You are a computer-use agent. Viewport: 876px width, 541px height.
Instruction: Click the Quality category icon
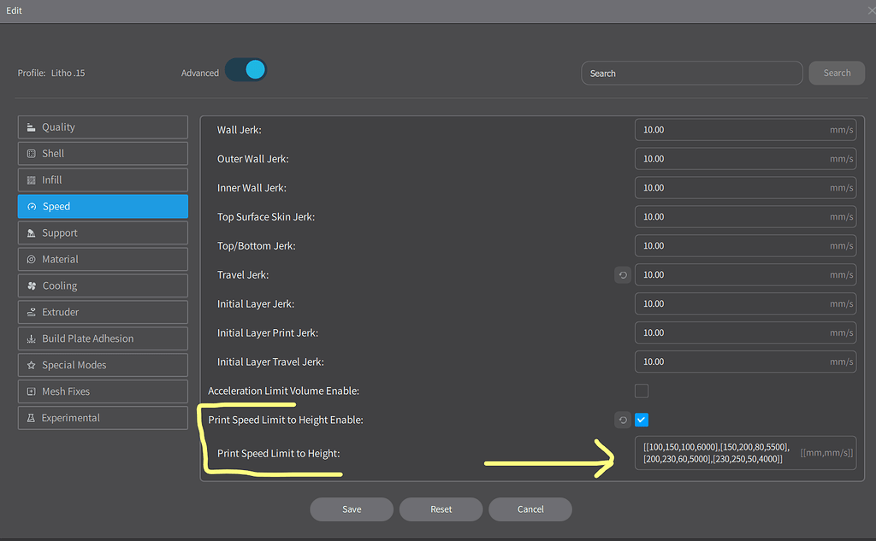click(32, 127)
